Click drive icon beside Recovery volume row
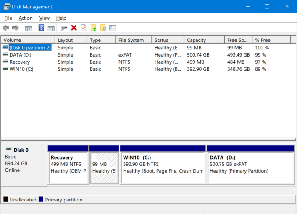 click(5, 62)
